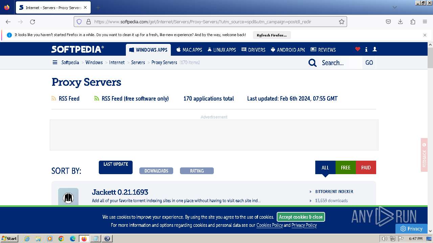Screen dimensions: 433x243
Task: Show ALL license filter
Action: point(325,167)
